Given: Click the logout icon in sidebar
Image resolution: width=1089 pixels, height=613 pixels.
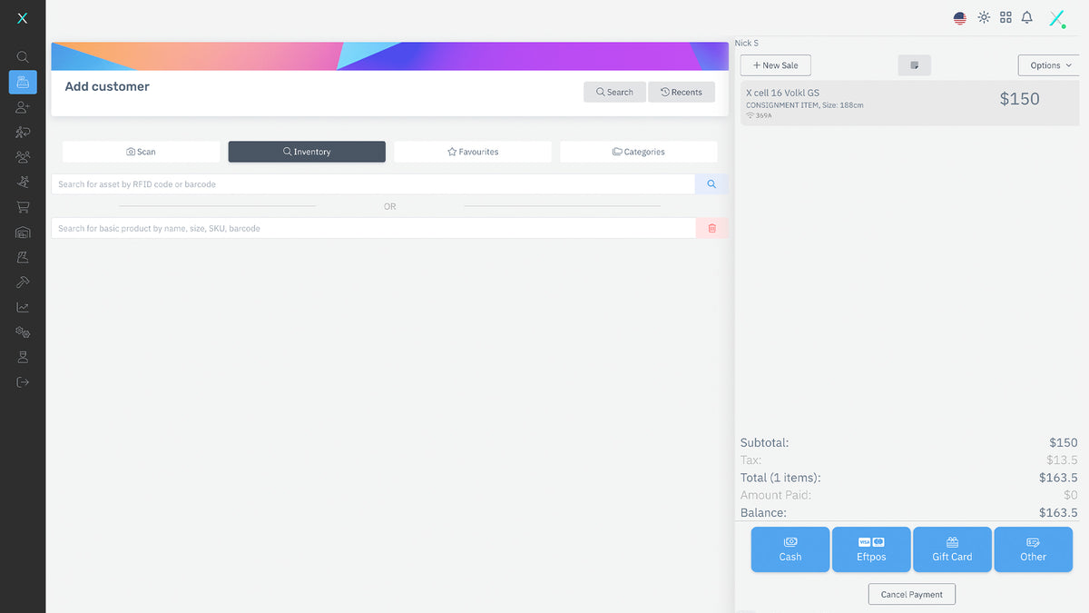Looking at the screenshot, I should [x=23, y=382].
